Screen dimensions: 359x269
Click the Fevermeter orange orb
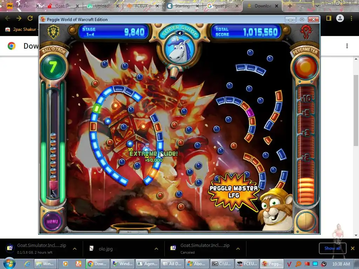[x=305, y=67]
